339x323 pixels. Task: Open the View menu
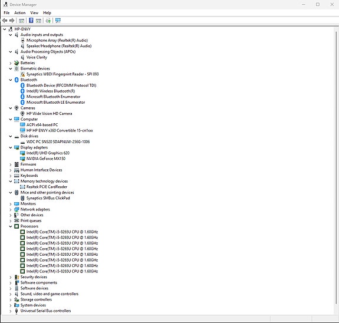pyautogui.click(x=34, y=13)
